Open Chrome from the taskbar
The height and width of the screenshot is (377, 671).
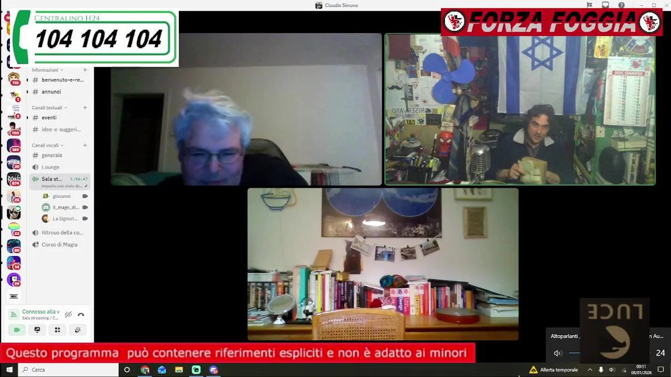pos(145,370)
